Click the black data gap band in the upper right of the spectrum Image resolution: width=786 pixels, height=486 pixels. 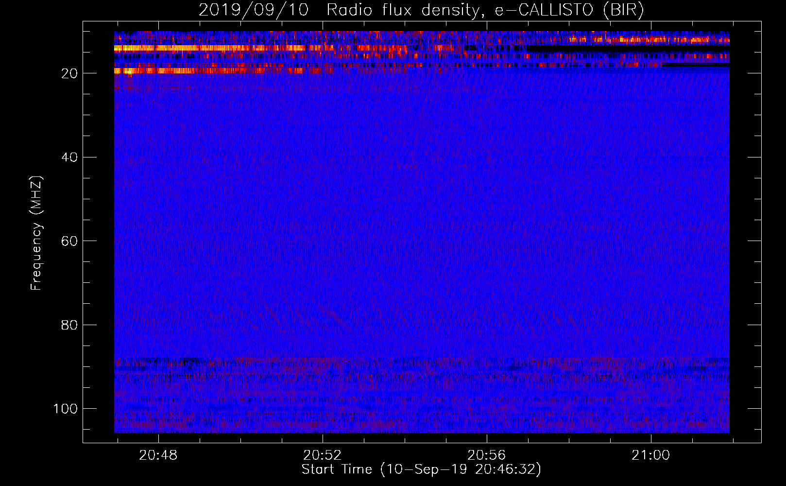click(x=628, y=49)
